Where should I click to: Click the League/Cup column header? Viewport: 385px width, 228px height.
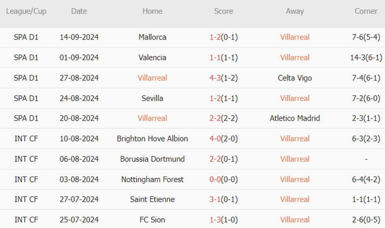click(26, 11)
